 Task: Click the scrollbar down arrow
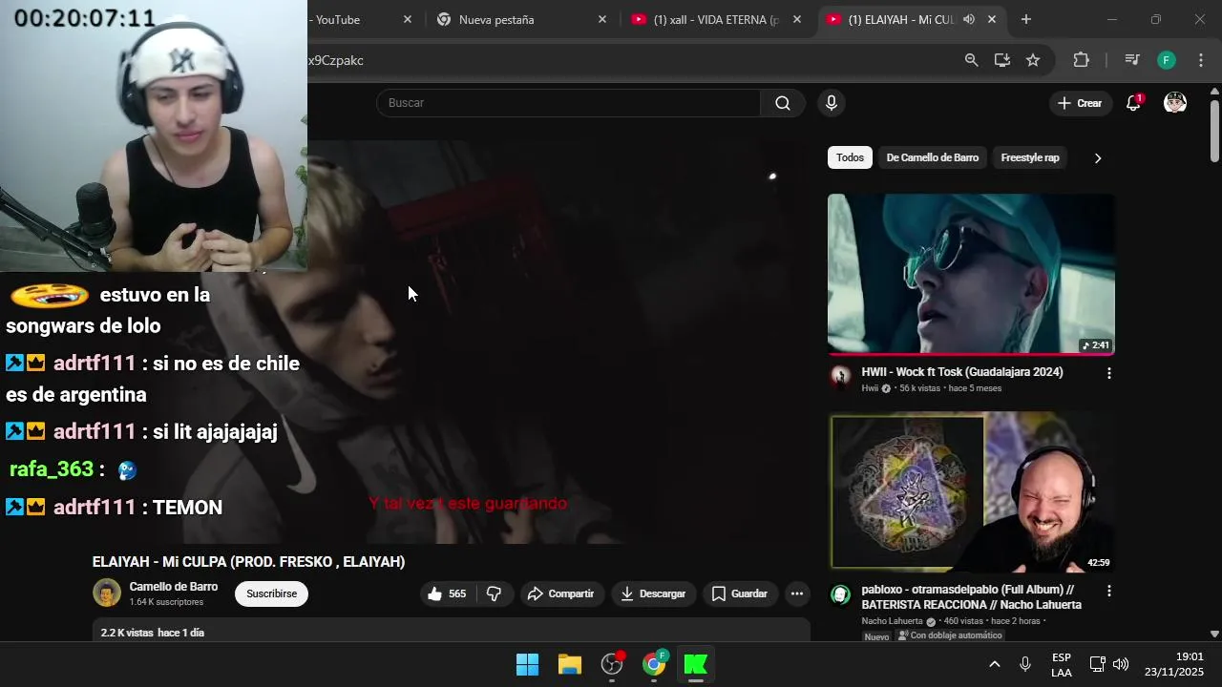1214,634
